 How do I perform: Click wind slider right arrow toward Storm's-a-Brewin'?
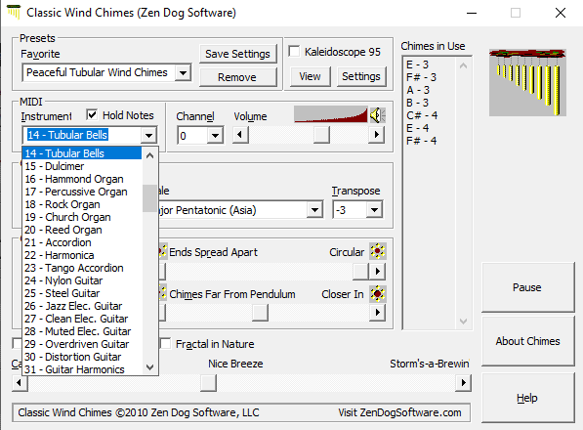pos(463,383)
